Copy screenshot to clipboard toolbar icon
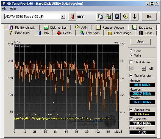Image resolution: width=161 pixels, height=139 pixels. (109, 17)
